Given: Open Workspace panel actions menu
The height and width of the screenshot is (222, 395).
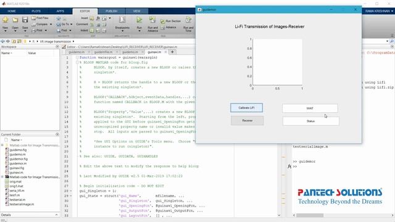Looking at the screenshot, I should click(x=57, y=47).
